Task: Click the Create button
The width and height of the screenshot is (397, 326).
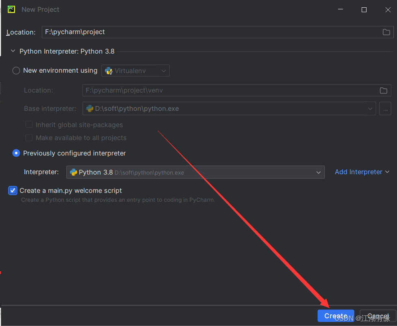Action: pyautogui.click(x=336, y=316)
